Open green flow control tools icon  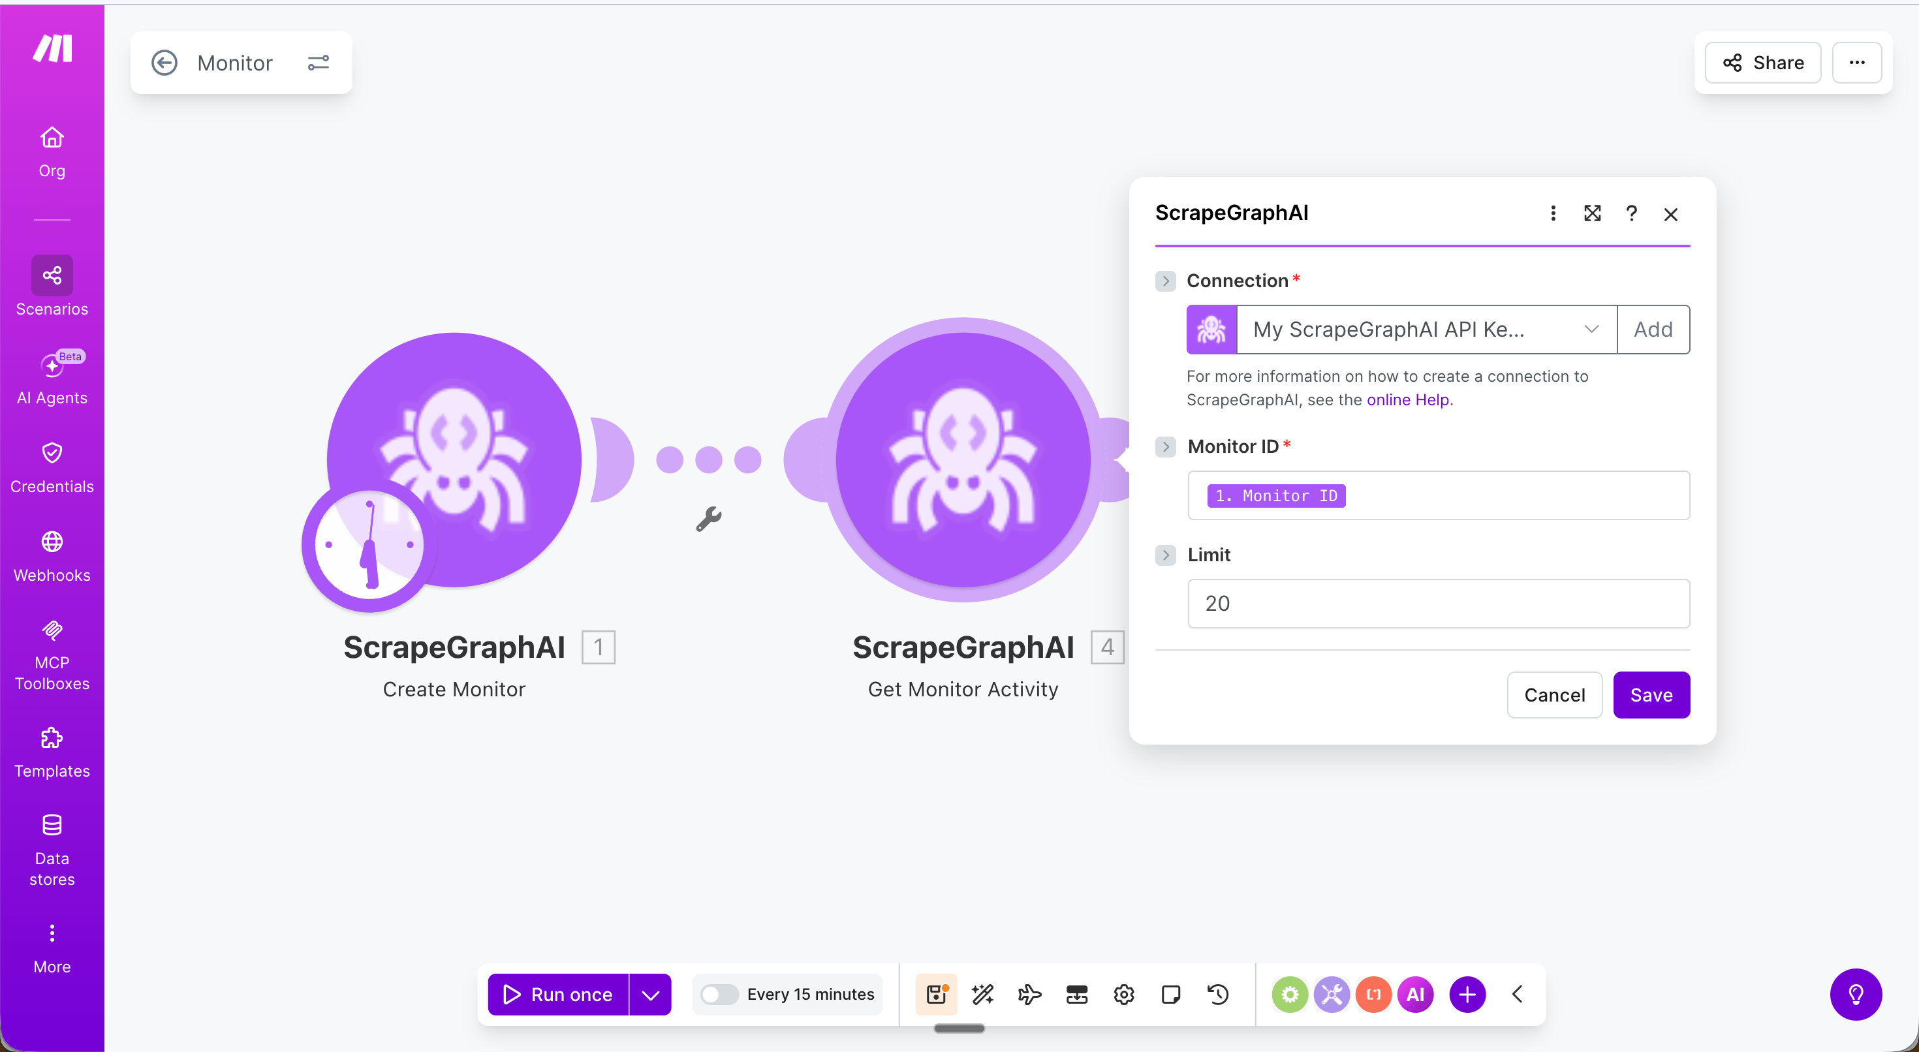coord(1290,994)
